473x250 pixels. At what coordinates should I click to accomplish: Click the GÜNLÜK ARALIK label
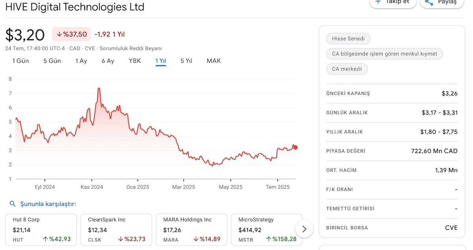click(347, 113)
